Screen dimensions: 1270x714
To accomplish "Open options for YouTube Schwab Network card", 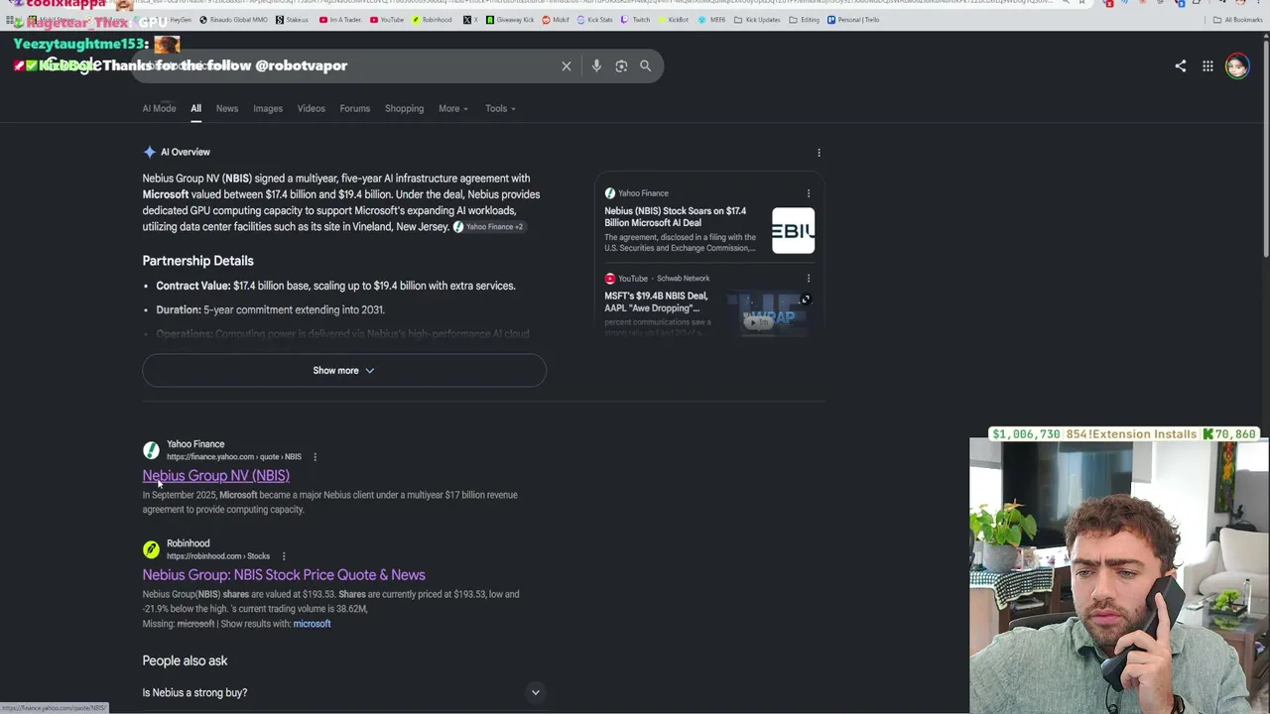I will (x=809, y=279).
